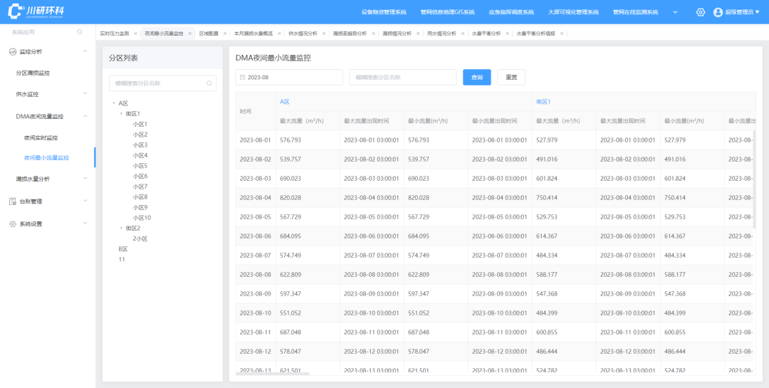Click the 重置 button
769x388 pixels.
pyautogui.click(x=511, y=77)
